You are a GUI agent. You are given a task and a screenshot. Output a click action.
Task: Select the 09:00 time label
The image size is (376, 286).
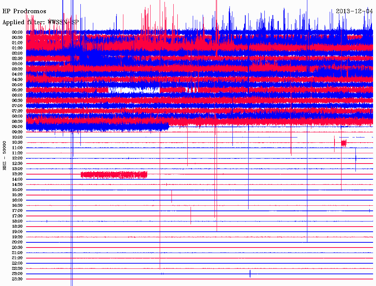coord(17,126)
